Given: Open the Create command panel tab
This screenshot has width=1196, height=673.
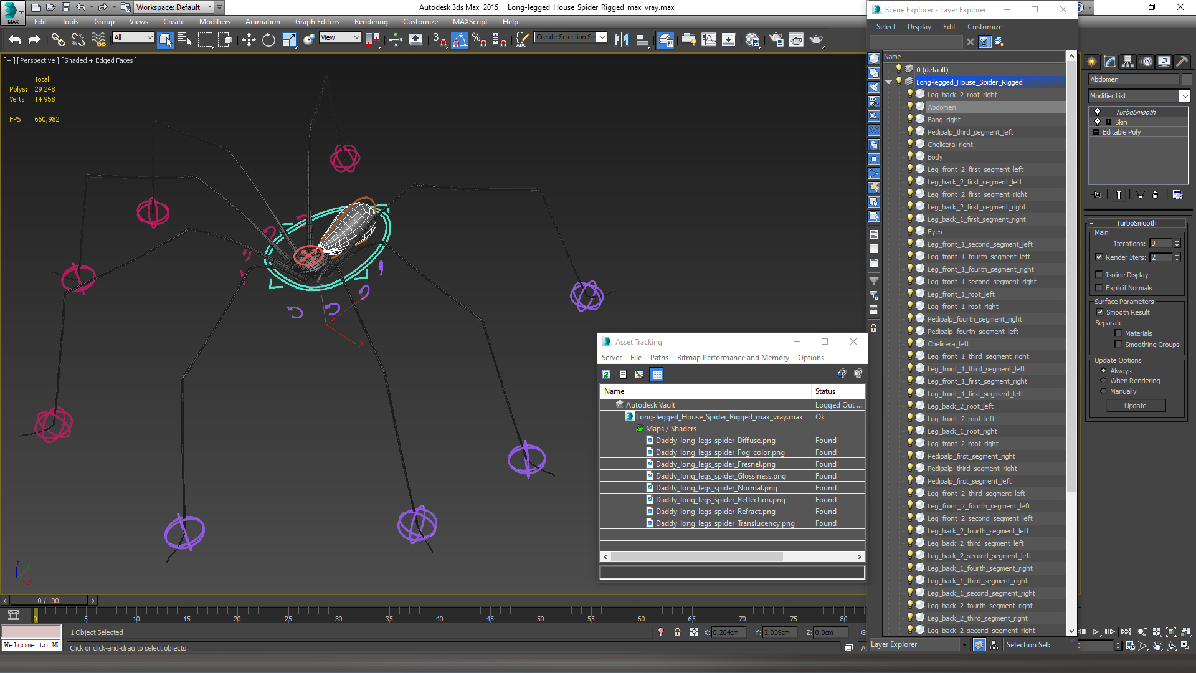Looking at the screenshot, I should [x=1091, y=61].
